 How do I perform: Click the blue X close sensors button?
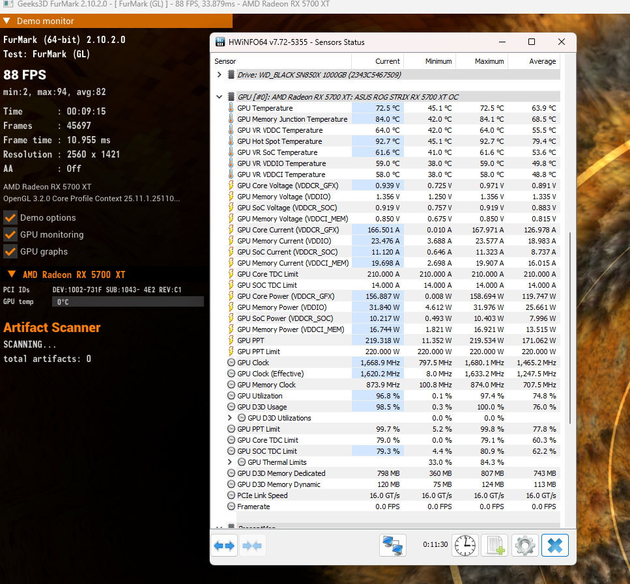[x=555, y=546]
